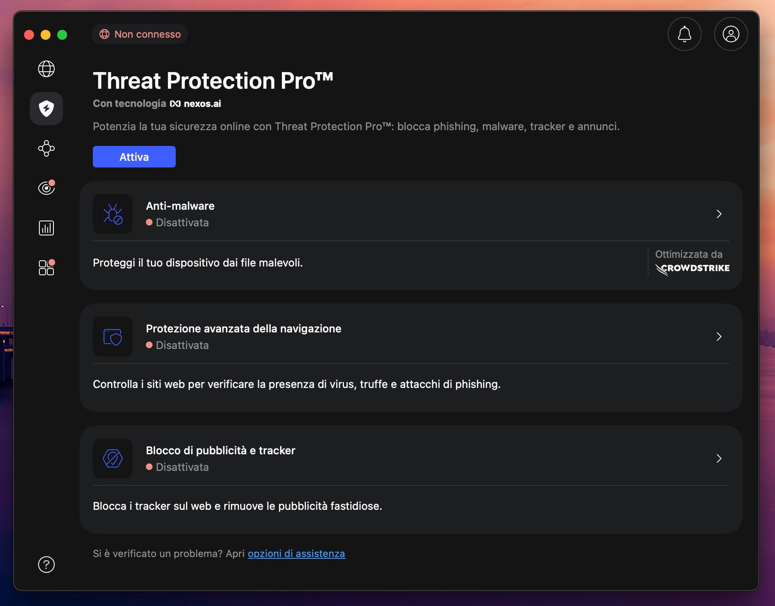Open notifications bell

[x=685, y=34]
